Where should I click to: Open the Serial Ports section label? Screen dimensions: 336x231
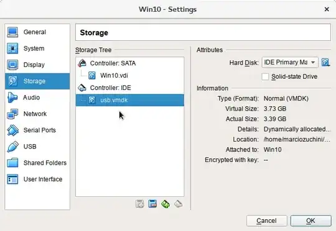click(40, 130)
